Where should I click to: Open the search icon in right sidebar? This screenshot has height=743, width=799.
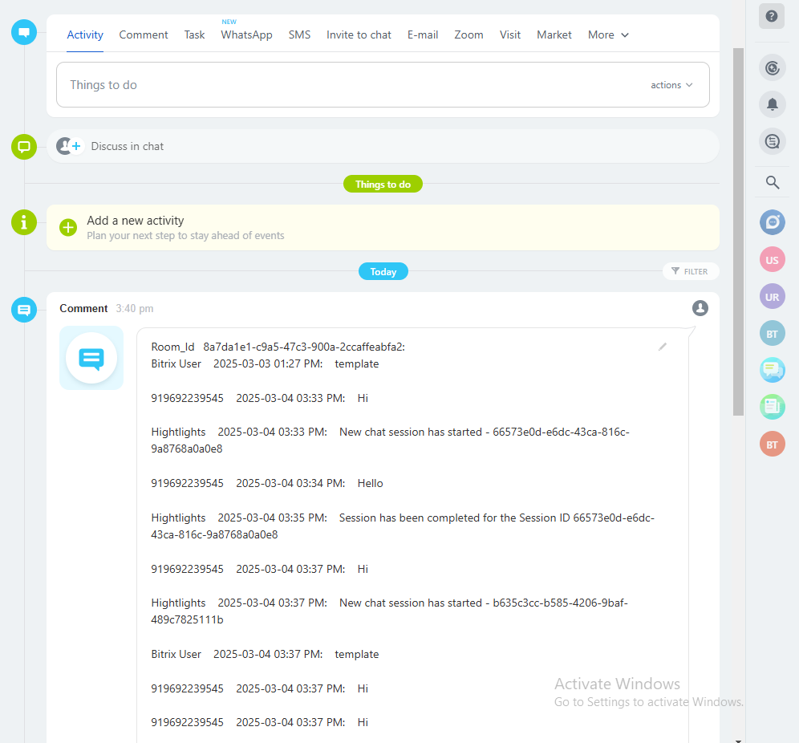[x=772, y=182]
